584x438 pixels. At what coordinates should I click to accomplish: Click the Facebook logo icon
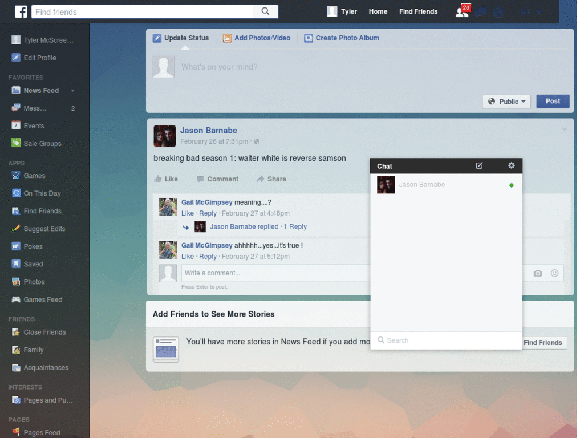click(x=21, y=11)
